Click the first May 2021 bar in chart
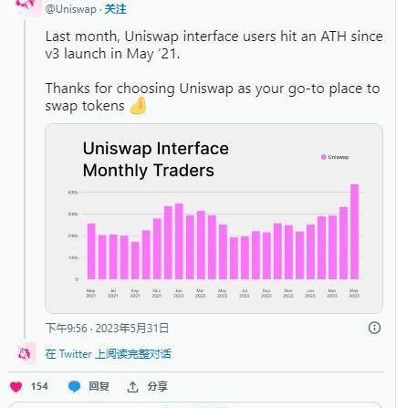Image resolution: width=396 pixels, height=408 pixels. tap(91, 251)
